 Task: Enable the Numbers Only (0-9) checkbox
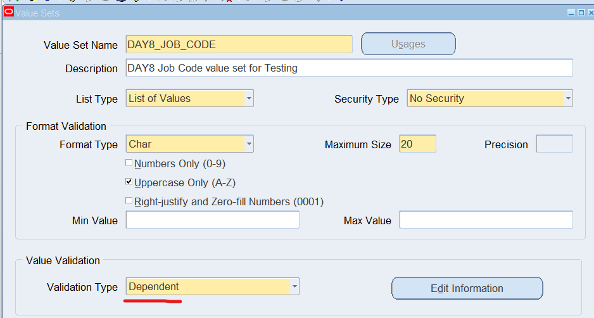(129, 163)
